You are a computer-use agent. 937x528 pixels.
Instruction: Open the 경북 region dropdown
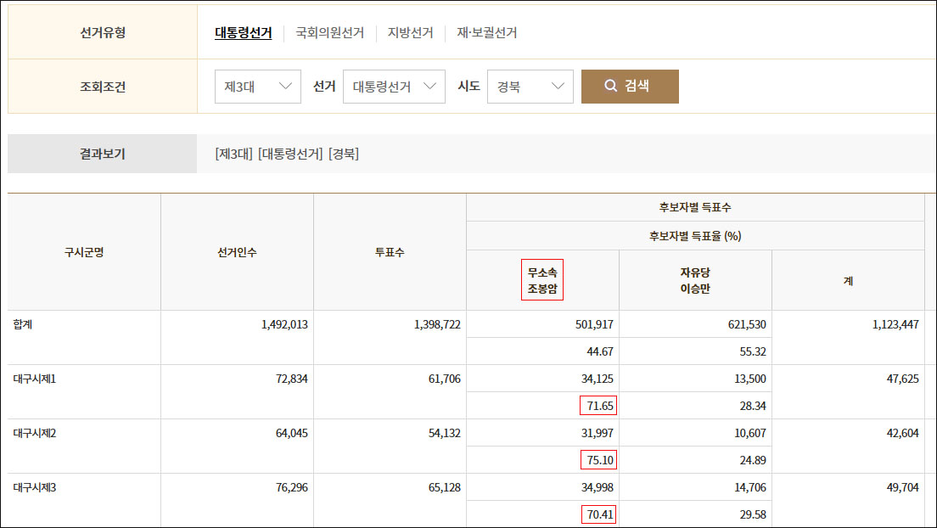(530, 86)
